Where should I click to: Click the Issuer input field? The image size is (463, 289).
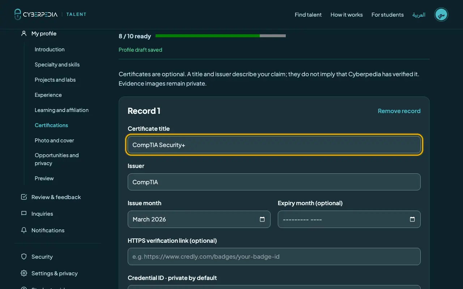[x=274, y=182]
